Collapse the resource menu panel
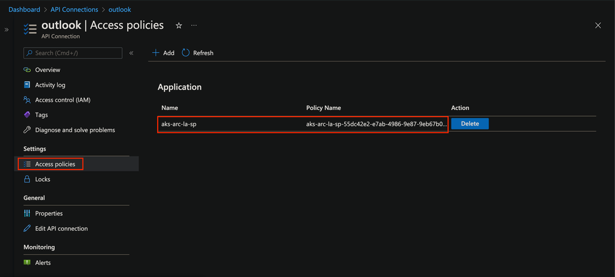 point(131,53)
